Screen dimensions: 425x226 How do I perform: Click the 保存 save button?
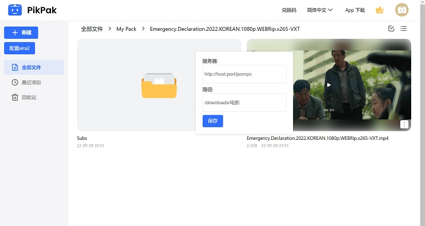(213, 121)
